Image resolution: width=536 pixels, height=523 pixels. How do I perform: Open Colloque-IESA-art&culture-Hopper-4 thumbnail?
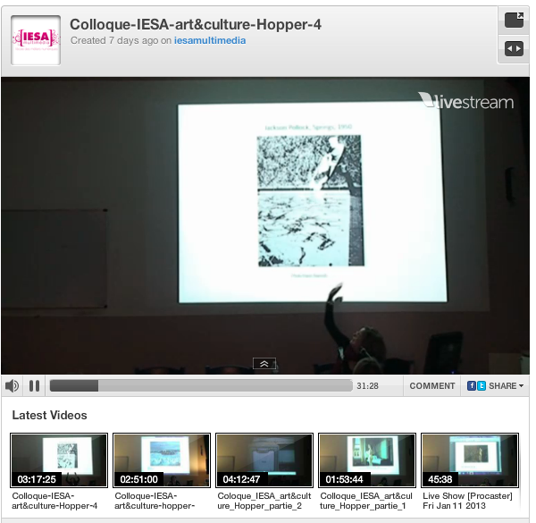(x=59, y=460)
